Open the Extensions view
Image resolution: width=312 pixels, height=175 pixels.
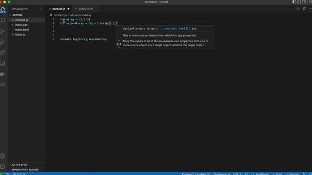click(2, 52)
